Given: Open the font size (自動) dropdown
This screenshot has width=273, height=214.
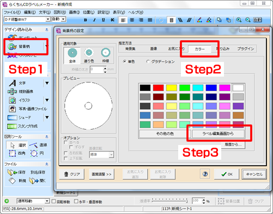Looking at the screenshot, I should [x=63, y=19].
